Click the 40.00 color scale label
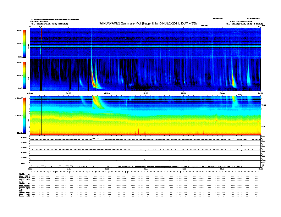This screenshot has width=281, height=217. click(19, 30)
